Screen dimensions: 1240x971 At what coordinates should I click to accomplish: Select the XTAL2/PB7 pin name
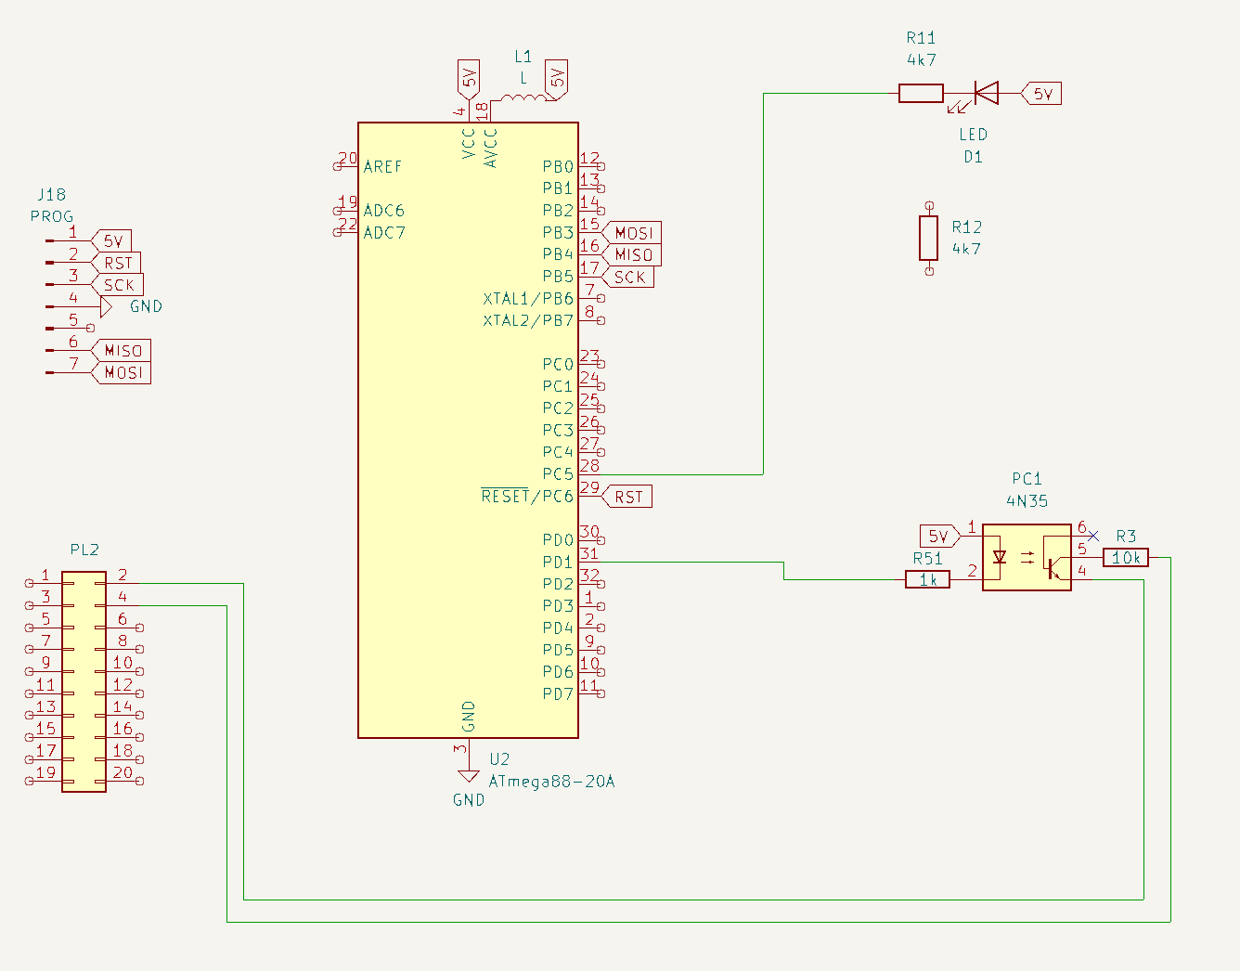tap(528, 321)
